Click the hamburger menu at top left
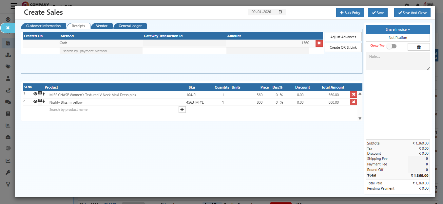The image size is (443, 204). pos(13,6)
